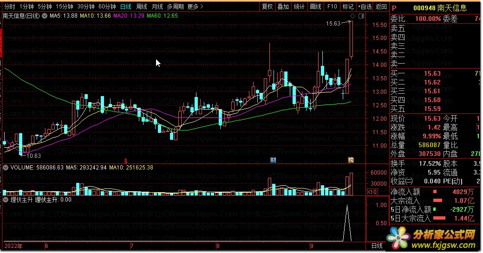483x253 pixels.
Task: Select the 1分钟 period tab
Action: click(26, 6)
